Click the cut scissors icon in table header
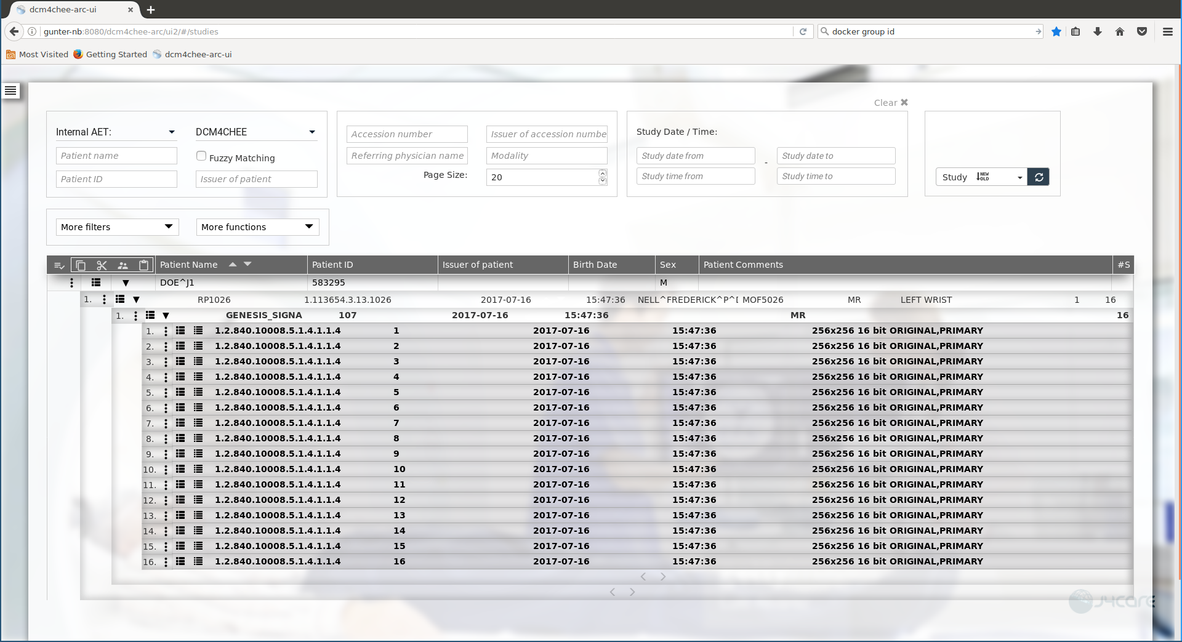This screenshot has width=1182, height=642. tap(102, 265)
